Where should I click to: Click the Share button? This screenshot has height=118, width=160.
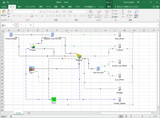pos(156,7)
